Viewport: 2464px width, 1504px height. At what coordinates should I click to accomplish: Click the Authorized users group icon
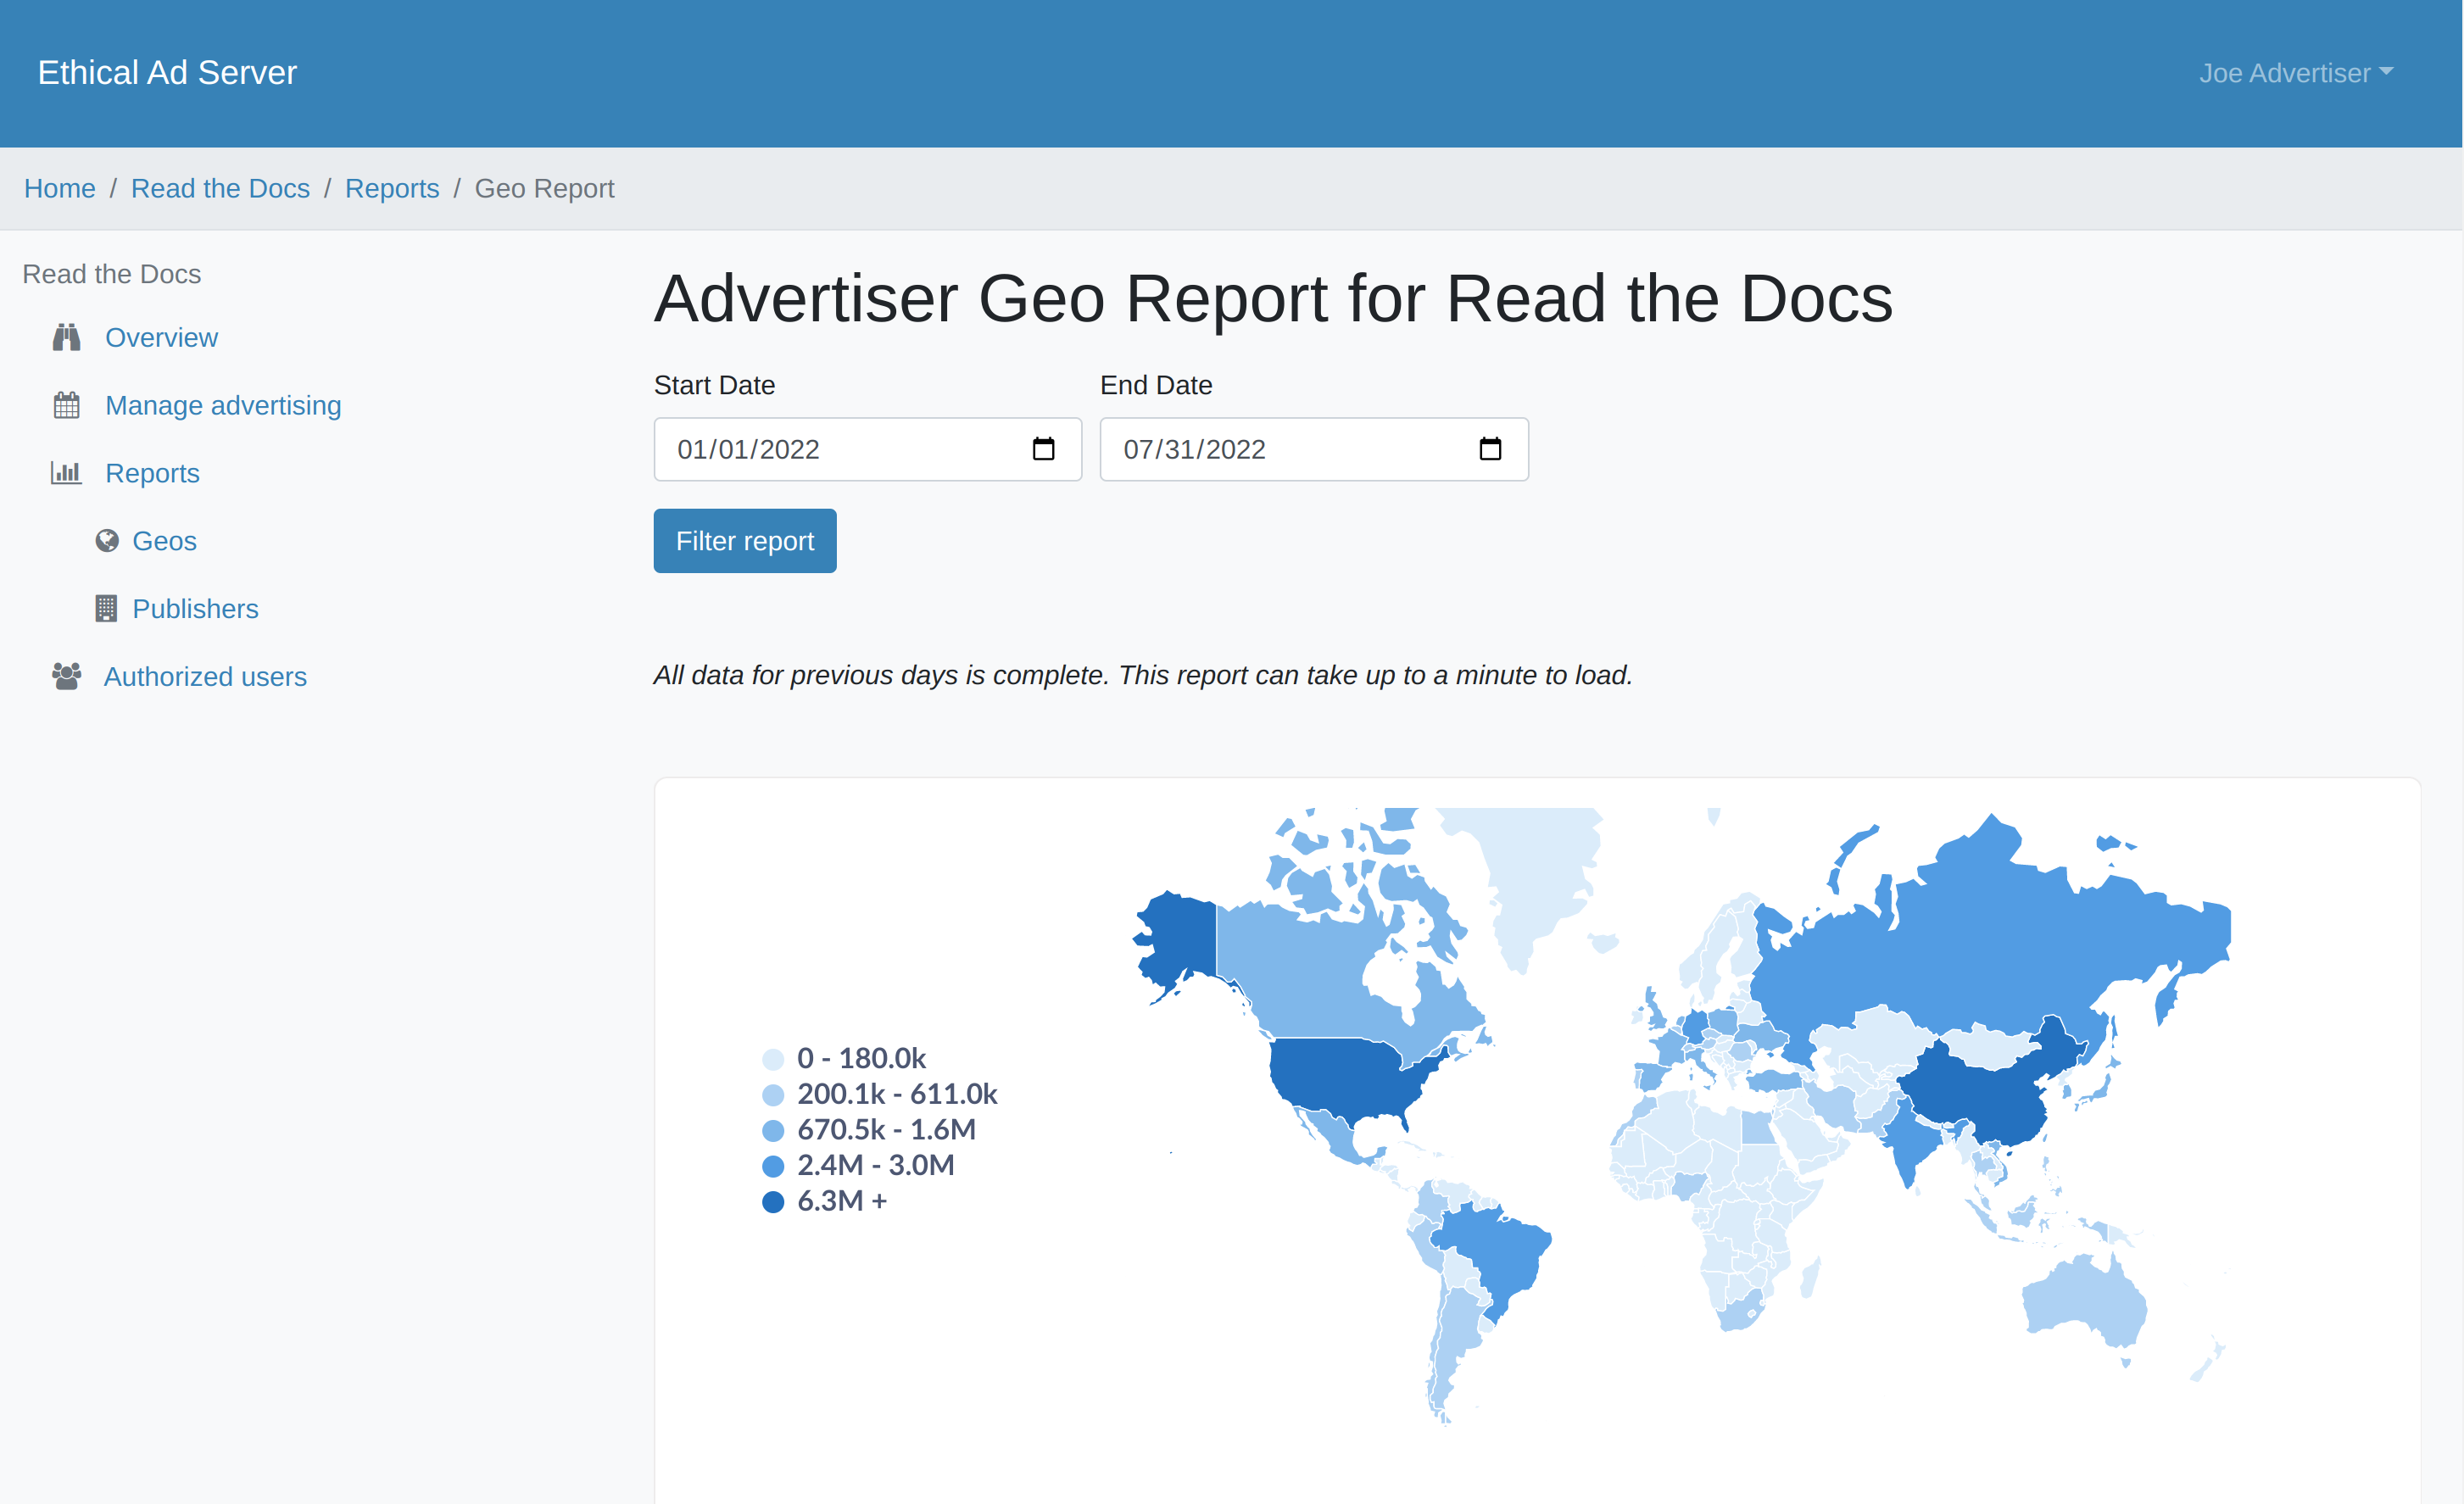tap(66, 677)
